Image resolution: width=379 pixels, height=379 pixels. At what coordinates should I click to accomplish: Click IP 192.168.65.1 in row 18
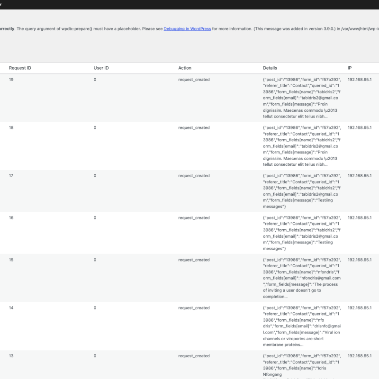(x=360, y=127)
